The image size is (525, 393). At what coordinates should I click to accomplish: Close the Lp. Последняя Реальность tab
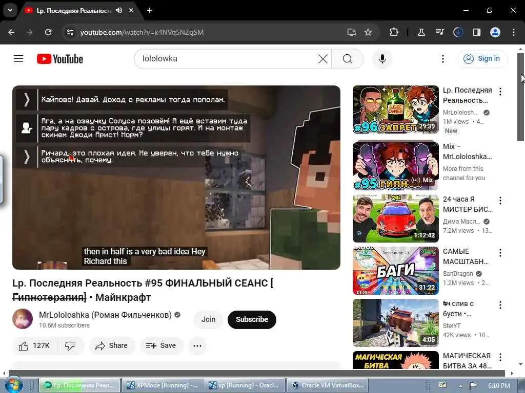pos(131,10)
